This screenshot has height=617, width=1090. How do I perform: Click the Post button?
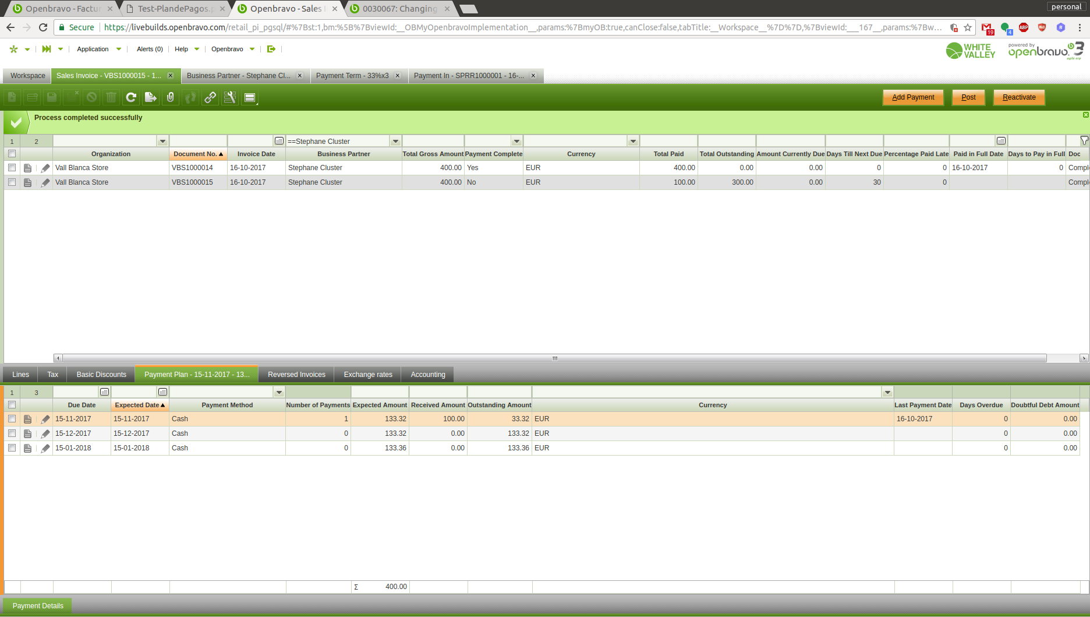point(968,97)
